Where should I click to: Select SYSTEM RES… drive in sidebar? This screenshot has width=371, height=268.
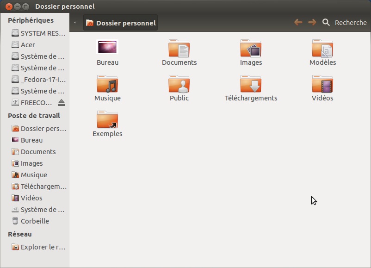point(38,33)
